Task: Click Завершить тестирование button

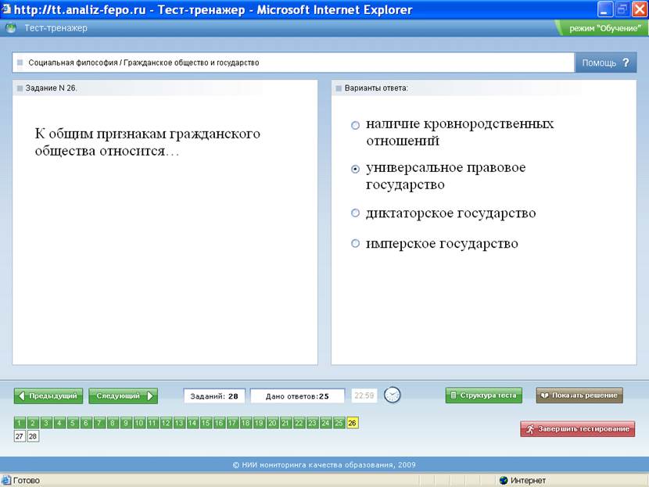Action: tap(577, 429)
